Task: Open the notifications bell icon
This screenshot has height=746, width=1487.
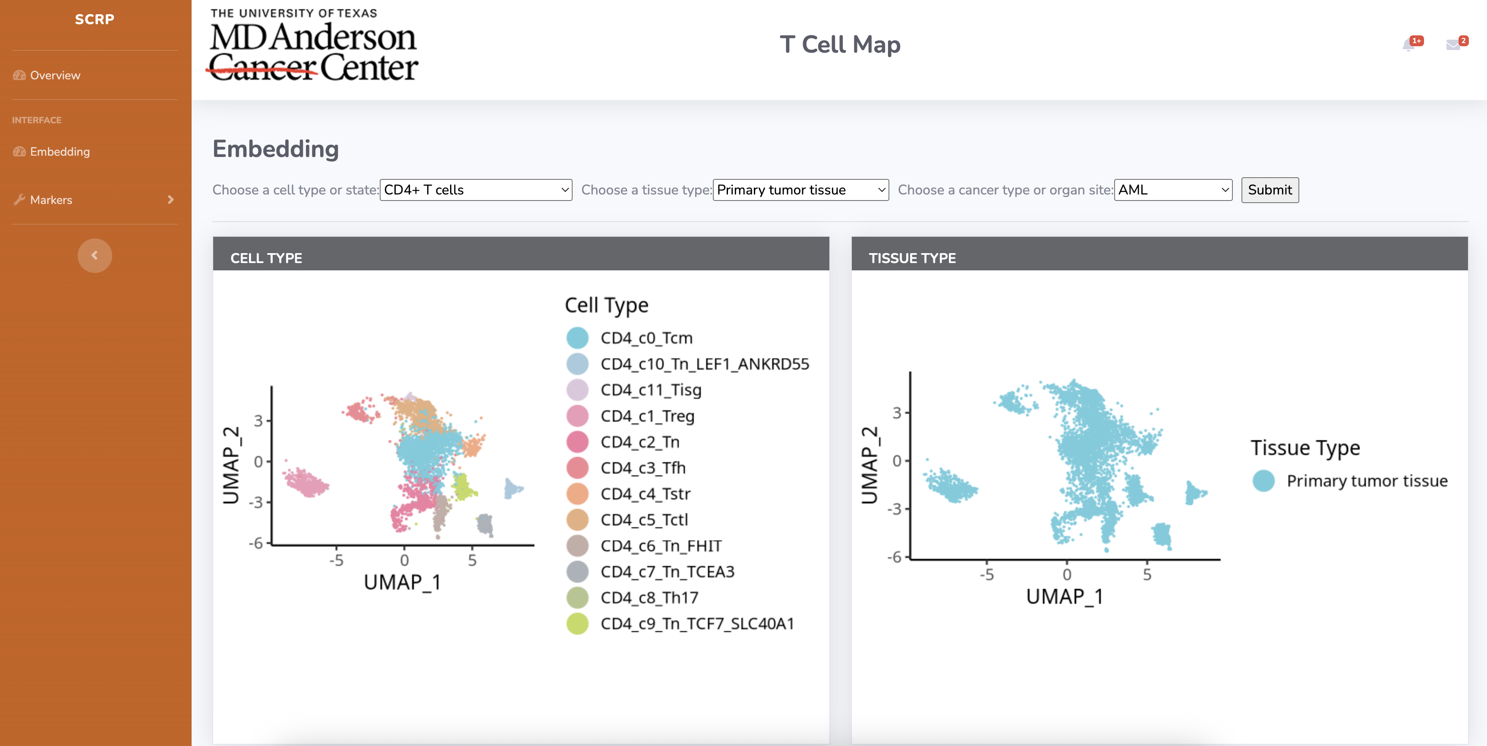Action: [x=1408, y=45]
